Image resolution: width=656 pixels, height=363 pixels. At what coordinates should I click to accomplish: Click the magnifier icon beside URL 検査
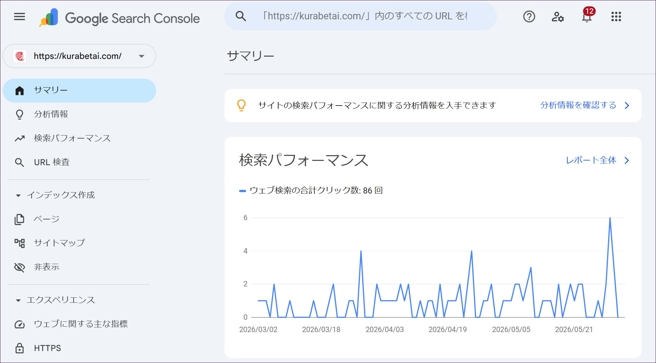pyautogui.click(x=20, y=163)
